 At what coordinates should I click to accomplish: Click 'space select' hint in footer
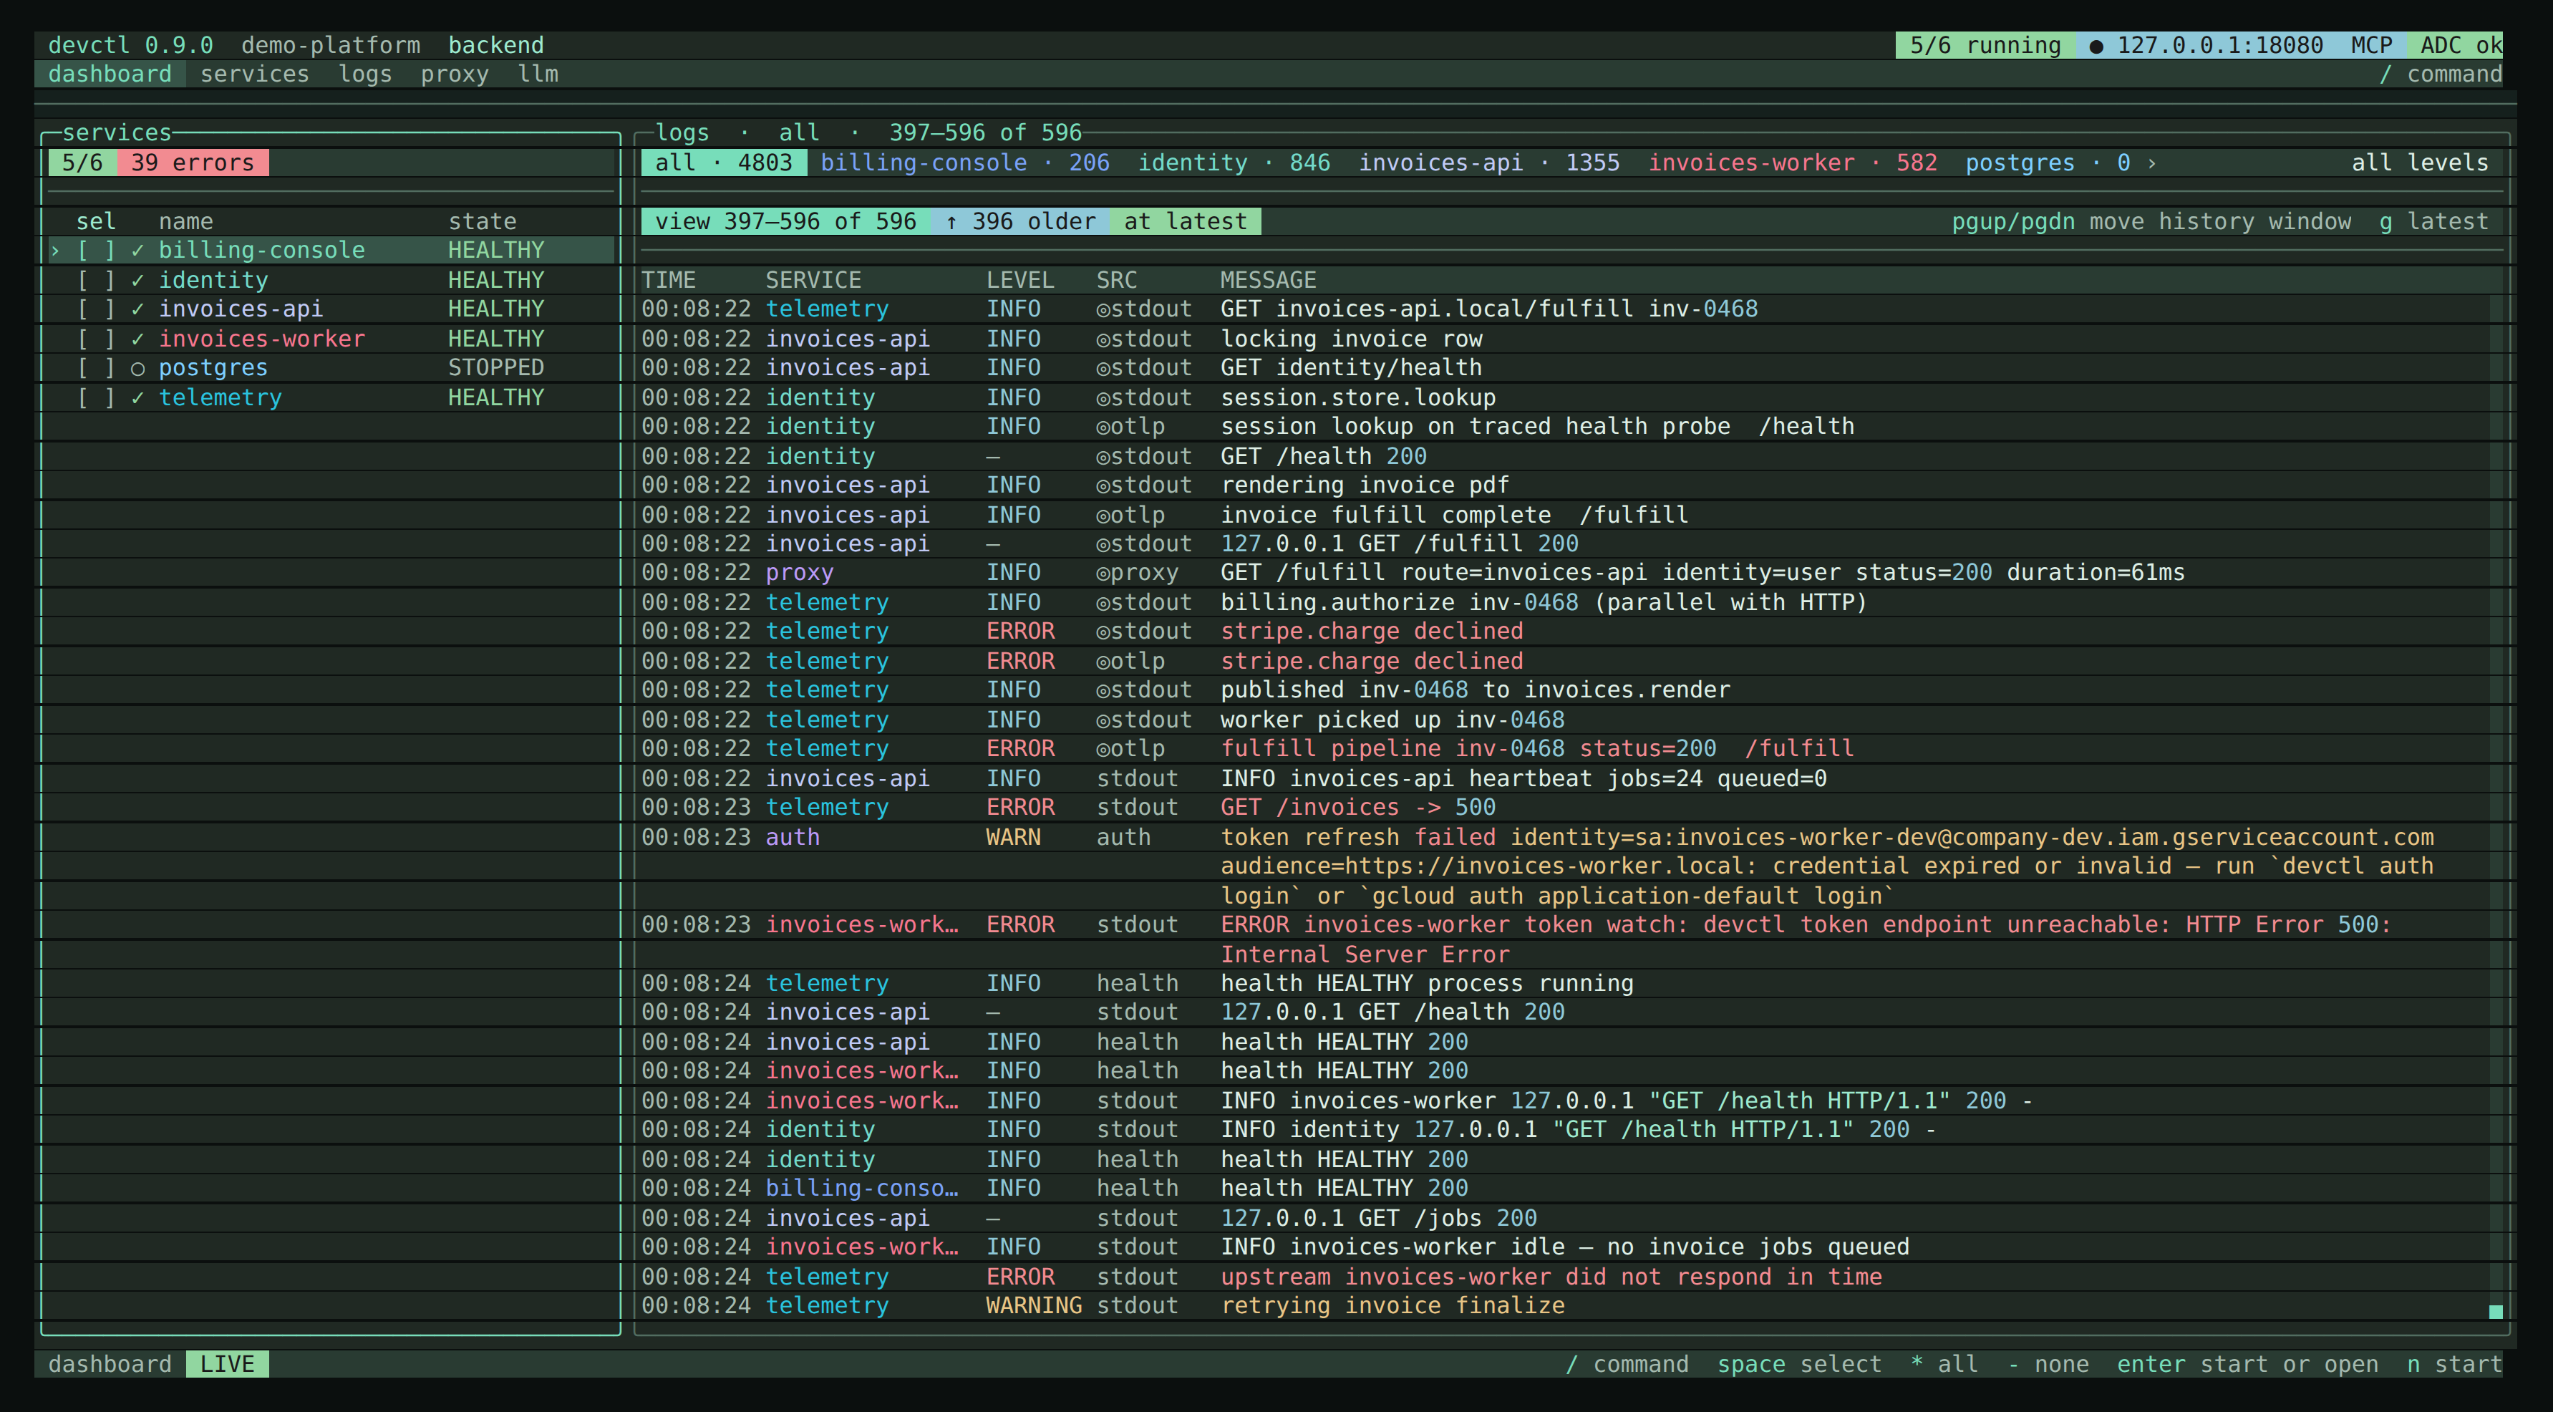tap(1799, 1363)
